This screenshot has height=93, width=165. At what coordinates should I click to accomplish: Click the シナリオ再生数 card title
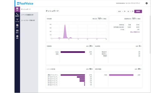coord(51,69)
